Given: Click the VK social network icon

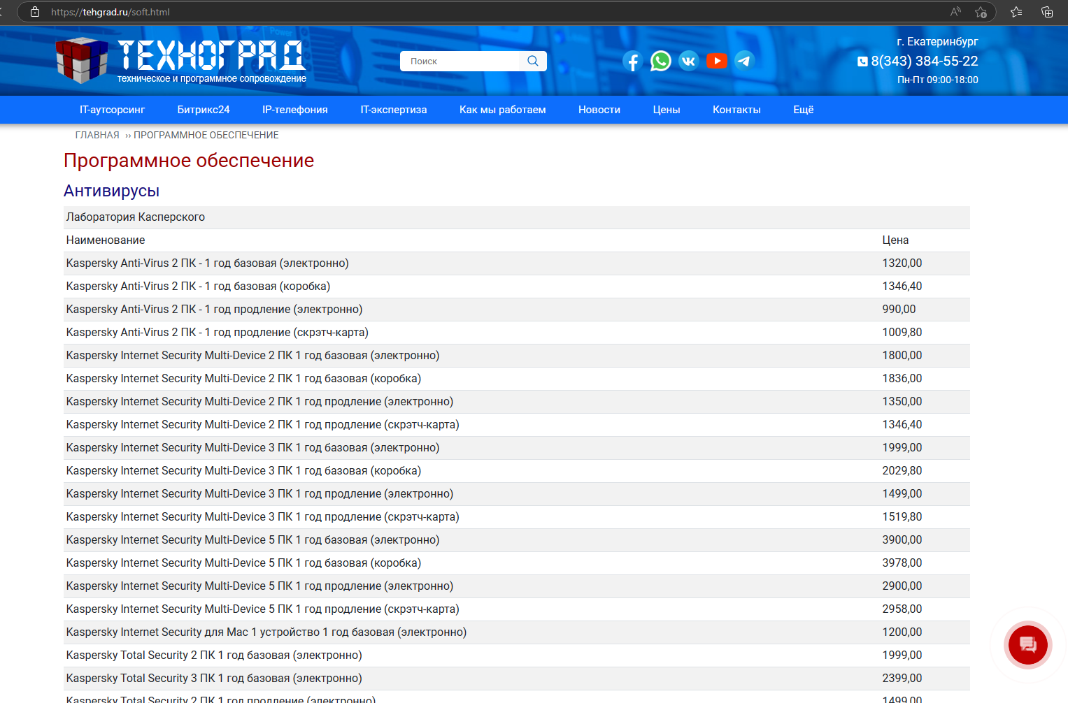Looking at the screenshot, I should 689,61.
